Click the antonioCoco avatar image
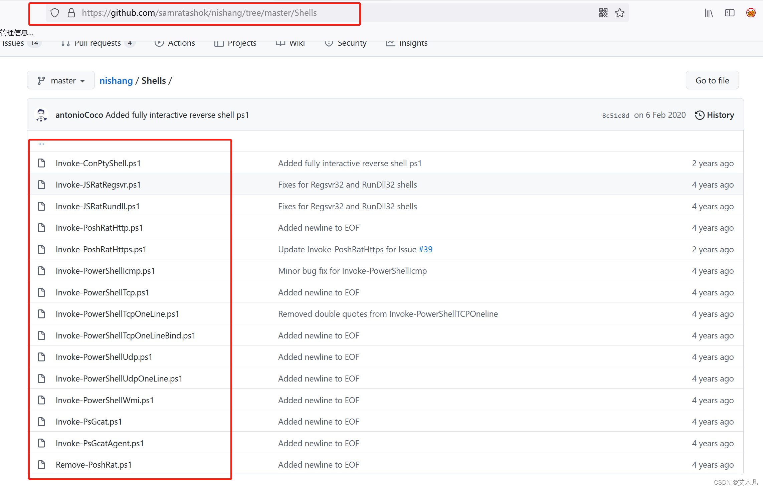The image size is (763, 489). [x=41, y=115]
